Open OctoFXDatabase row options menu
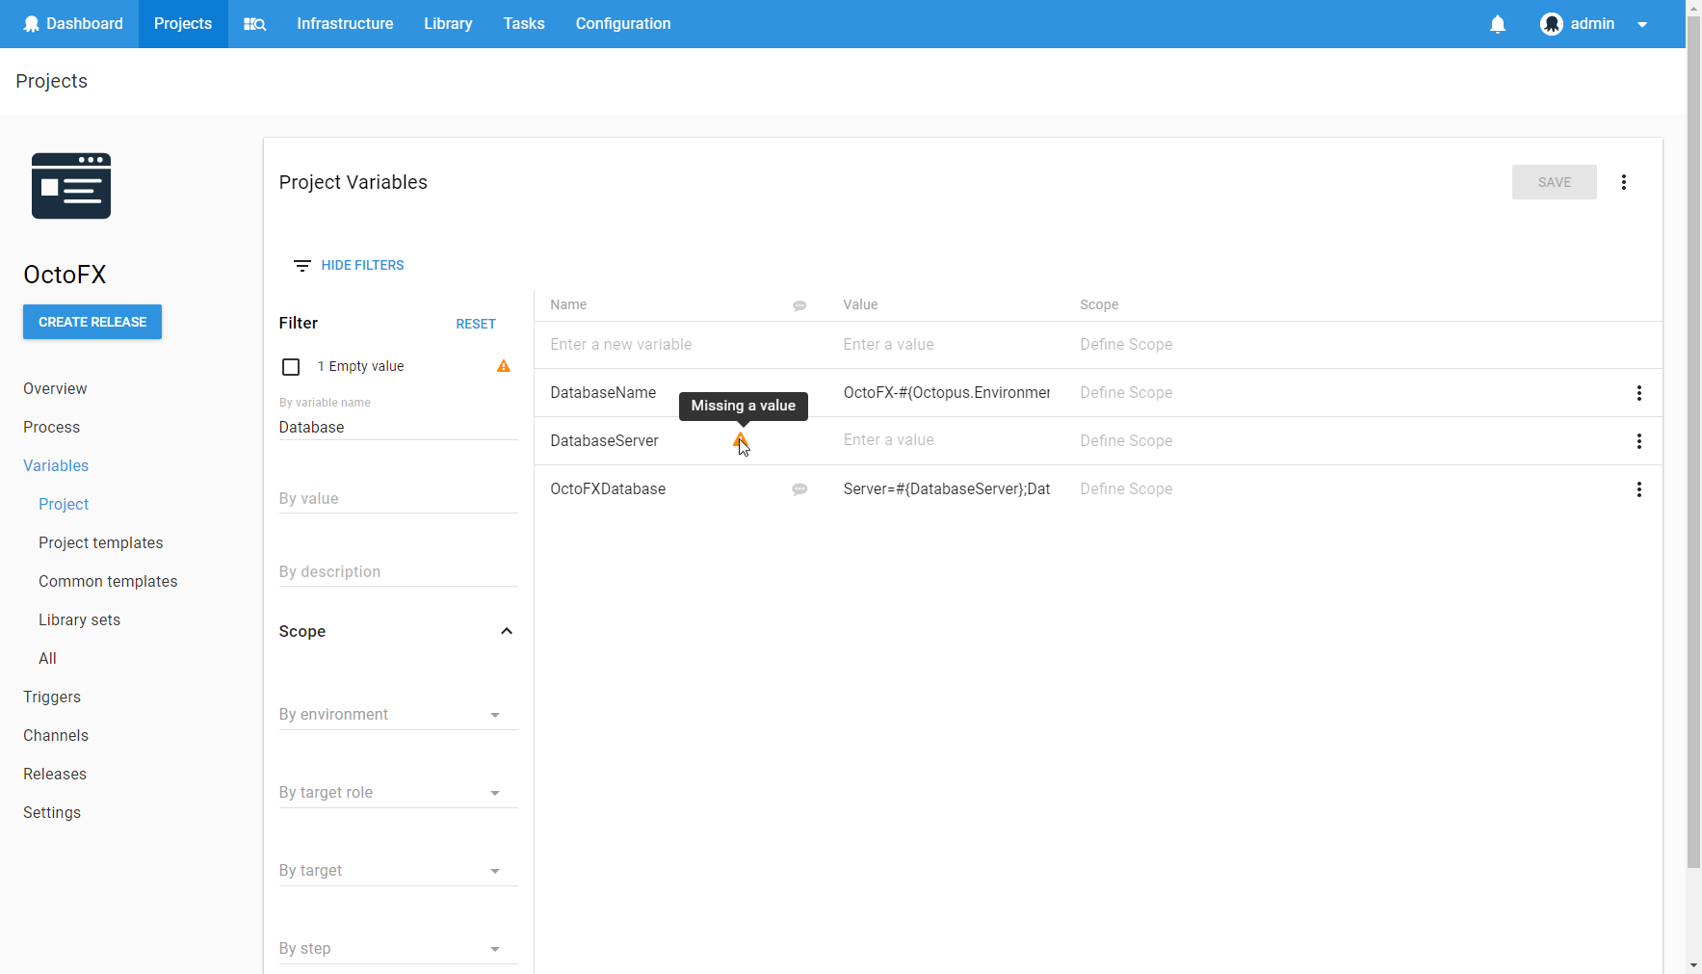 click(1638, 489)
